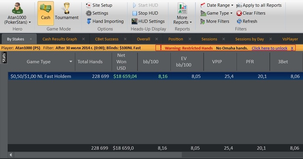Viewport: 303px width, 159px height.
Task: Open Site Setup options
Action: [x=99, y=5]
